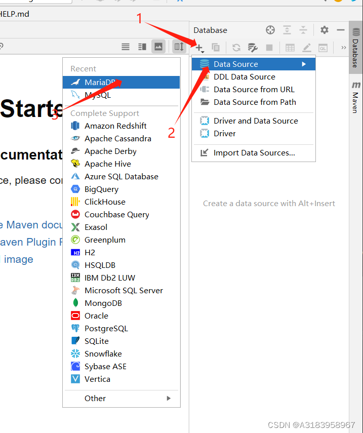Choose PostgreSQL data source
Image resolution: width=363 pixels, height=433 pixels.
pyautogui.click(x=121, y=329)
